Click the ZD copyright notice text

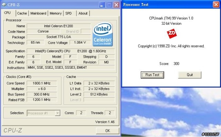click(171, 46)
